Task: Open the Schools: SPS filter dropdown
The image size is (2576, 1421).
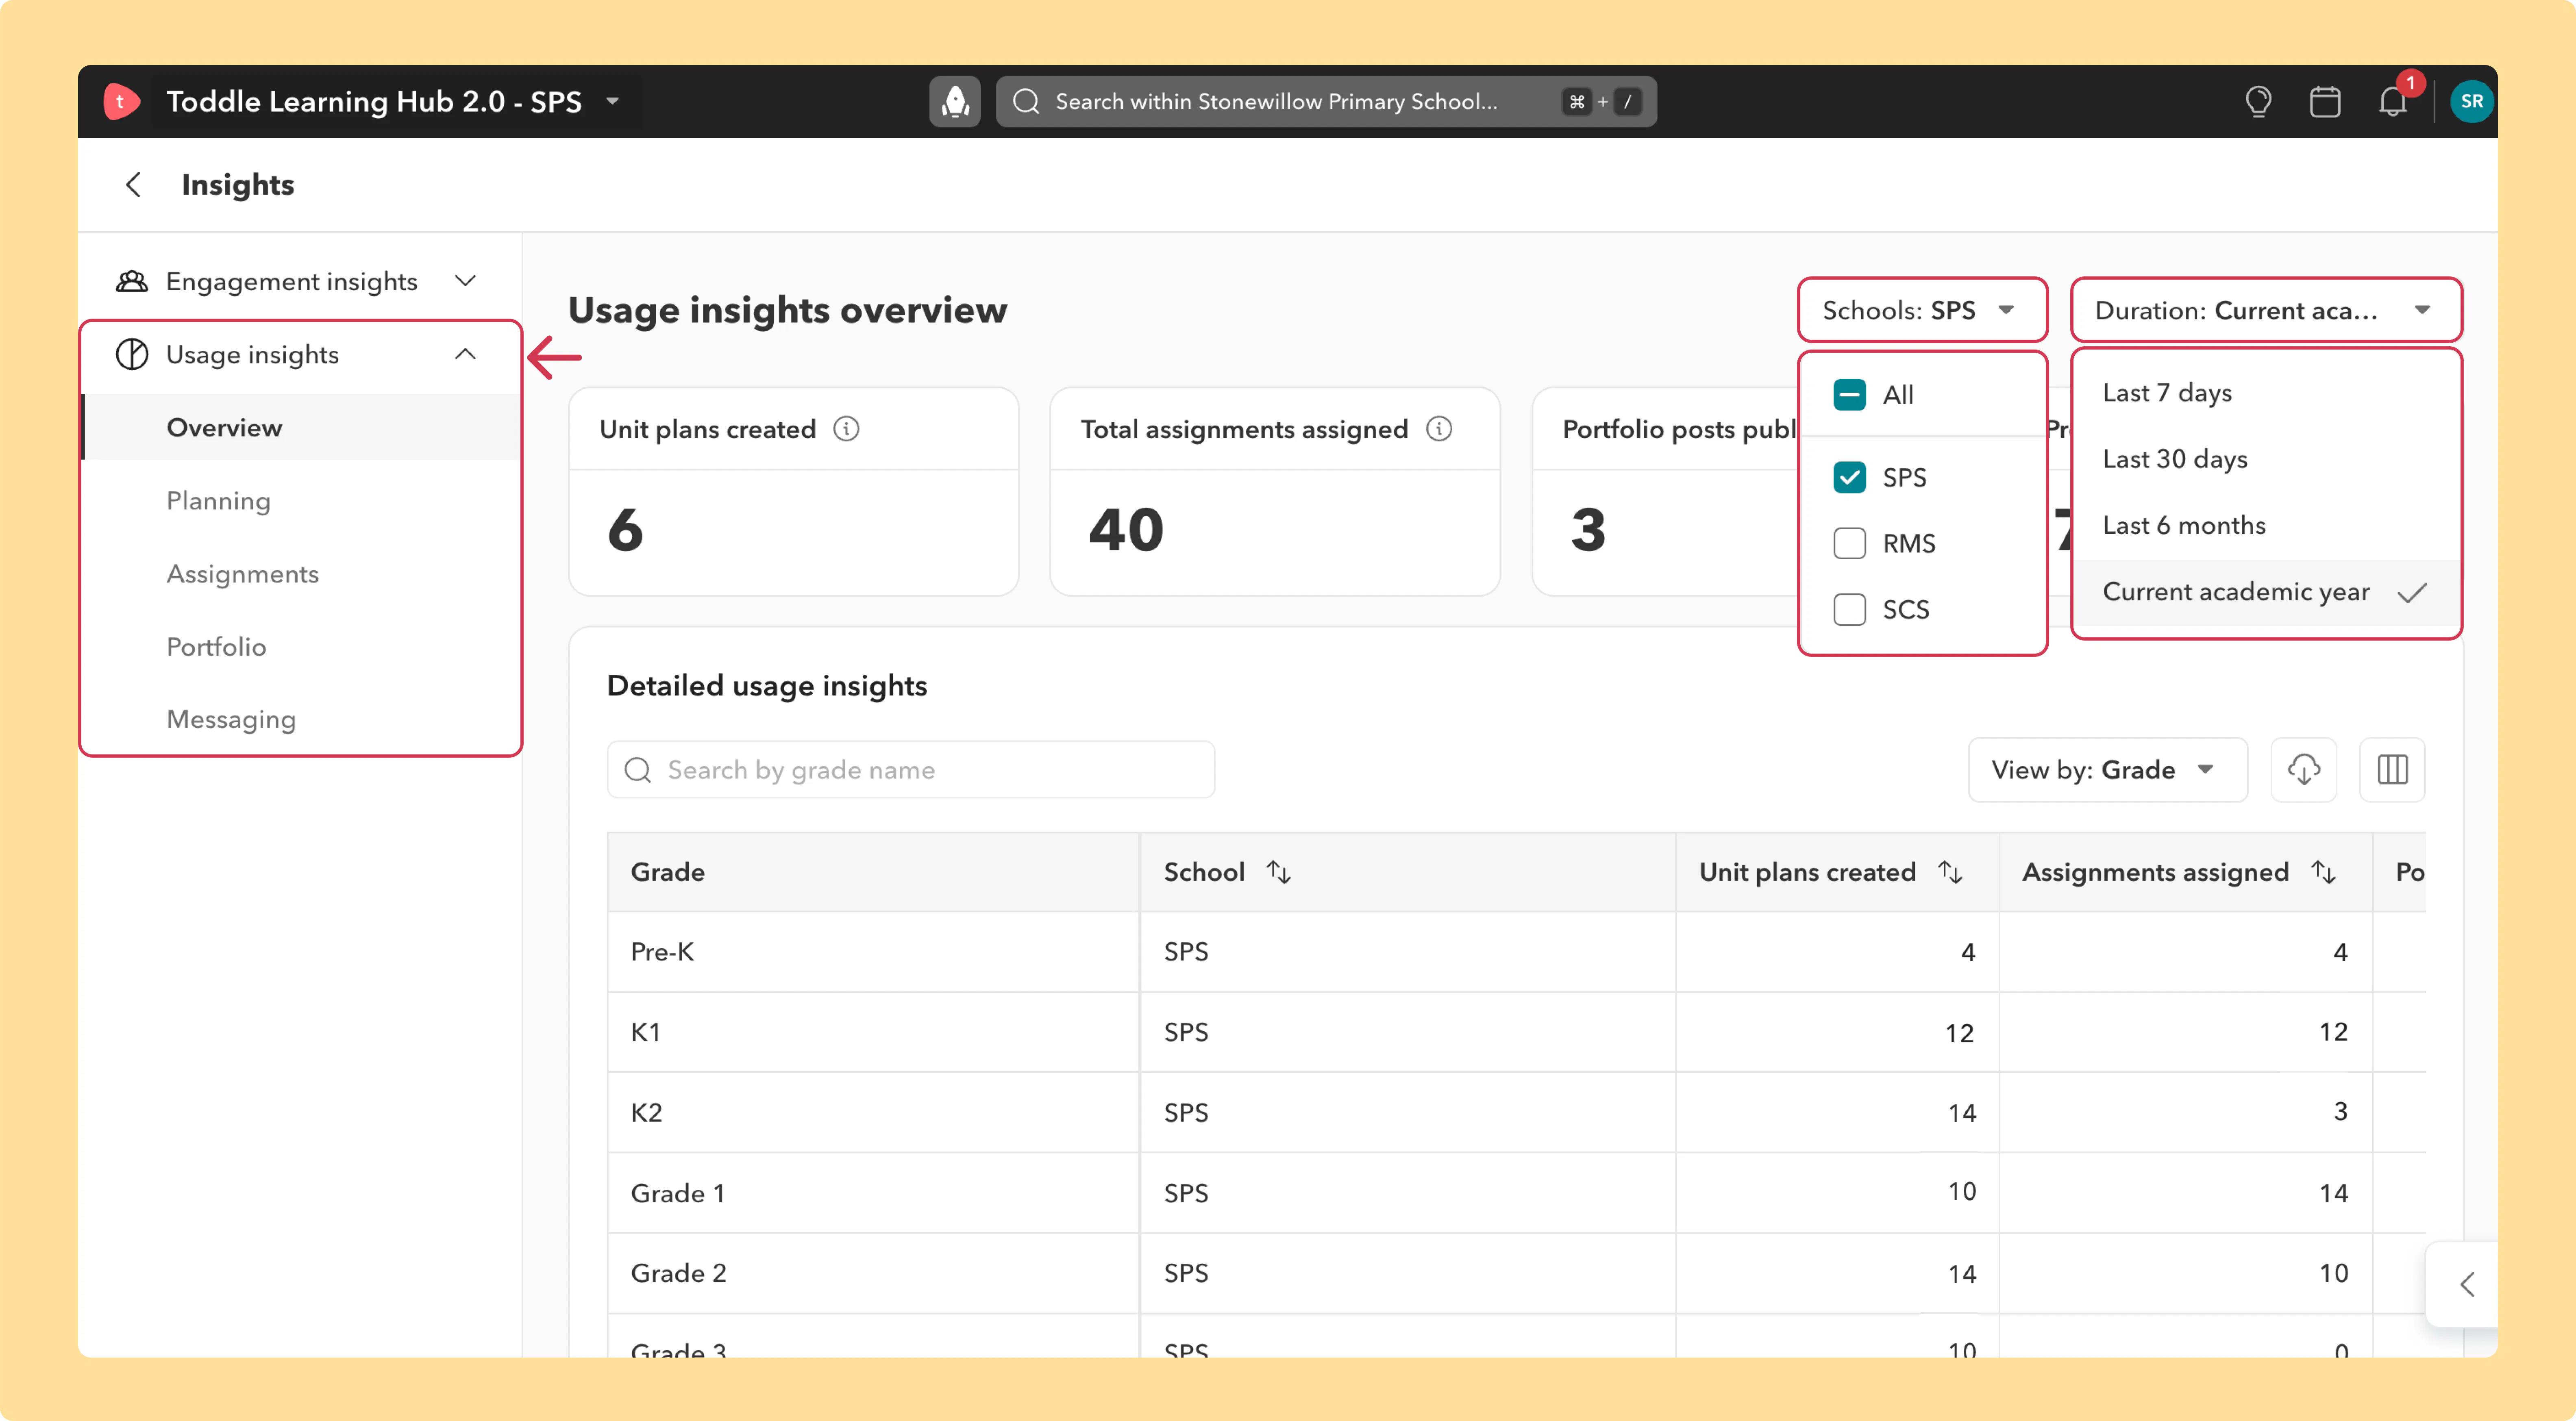Action: point(1922,310)
